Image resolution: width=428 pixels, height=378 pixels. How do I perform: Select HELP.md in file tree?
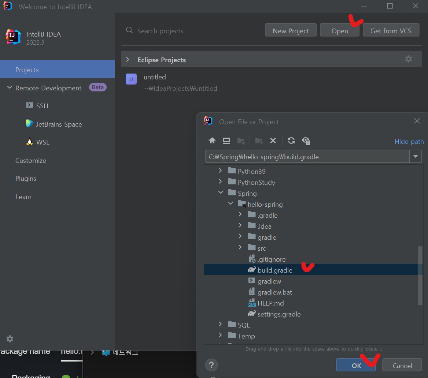point(270,303)
